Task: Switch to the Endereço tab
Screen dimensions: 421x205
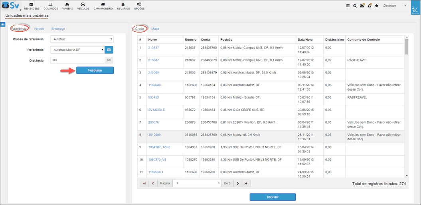Action: coord(58,29)
